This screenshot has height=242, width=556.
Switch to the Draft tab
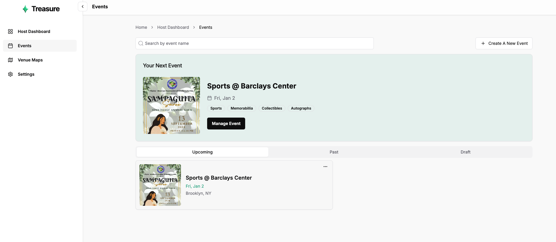pos(465,152)
